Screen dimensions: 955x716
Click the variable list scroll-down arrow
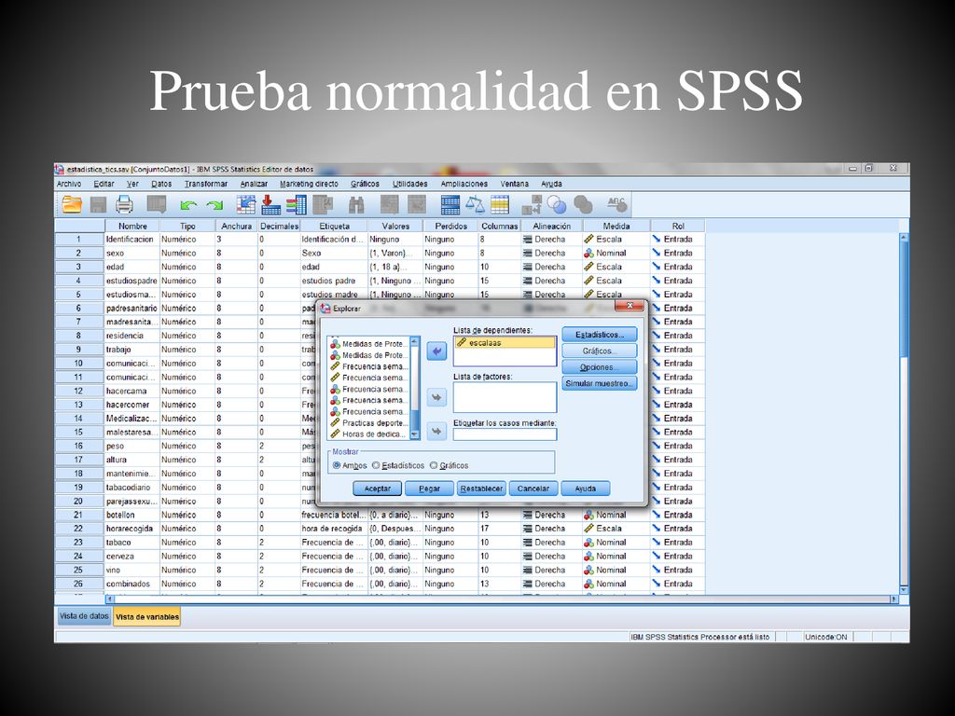(415, 434)
